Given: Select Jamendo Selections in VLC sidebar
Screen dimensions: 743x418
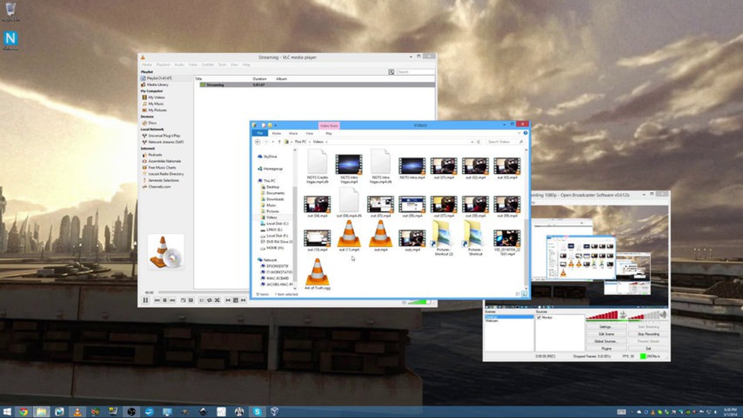Looking at the screenshot, I should coord(161,180).
